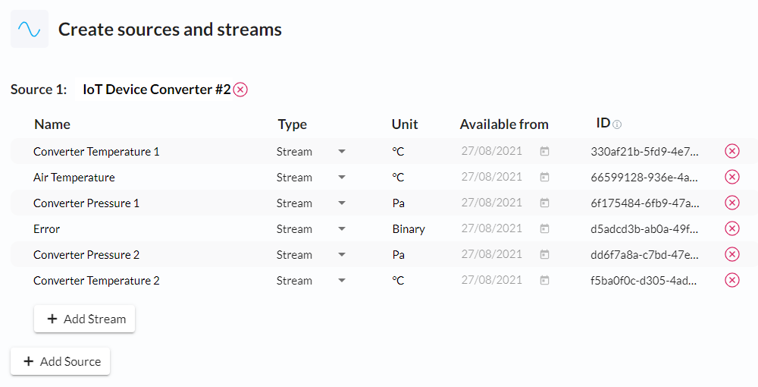Click the Add Stream button

pos(85,319)
